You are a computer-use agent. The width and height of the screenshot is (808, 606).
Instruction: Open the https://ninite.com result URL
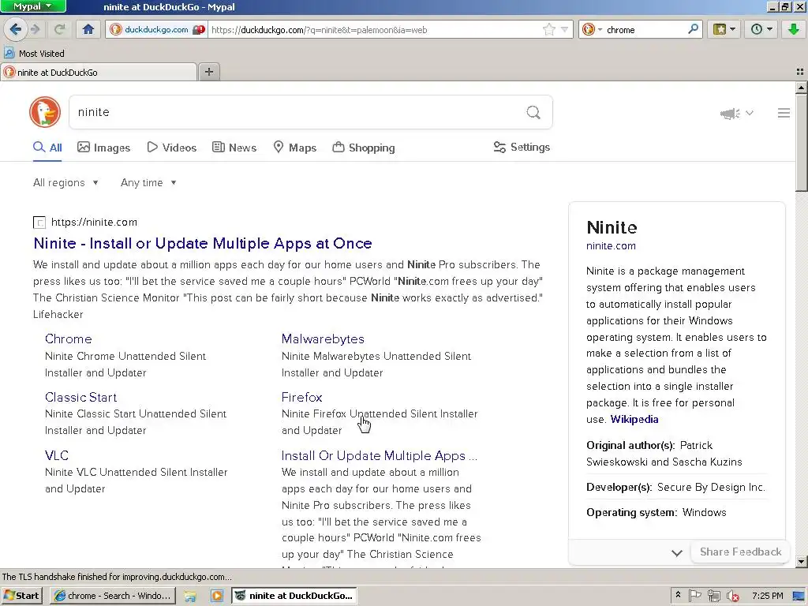(95, 222)
